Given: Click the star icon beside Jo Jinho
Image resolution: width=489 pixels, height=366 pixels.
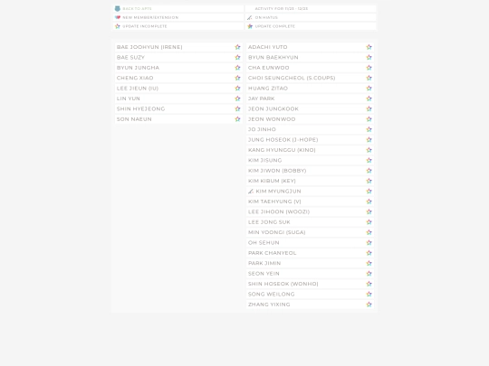Looking at the screenshot, I should pyautogui.click(x=369, y=129).
